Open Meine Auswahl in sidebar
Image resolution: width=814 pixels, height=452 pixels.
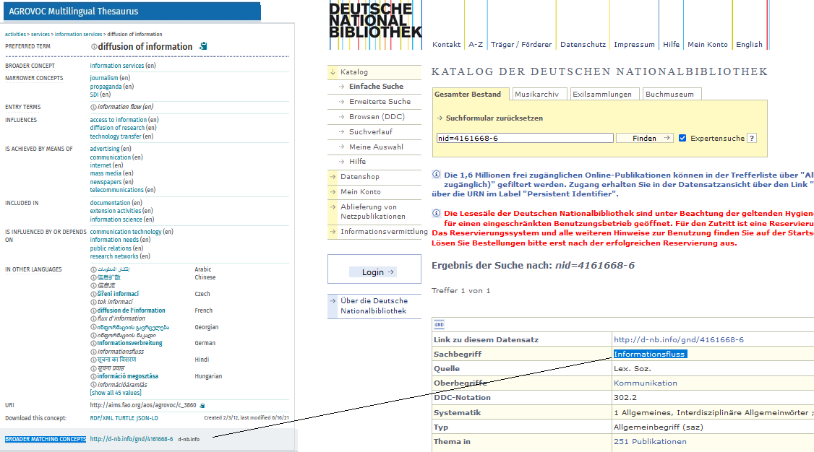point(376,147)
